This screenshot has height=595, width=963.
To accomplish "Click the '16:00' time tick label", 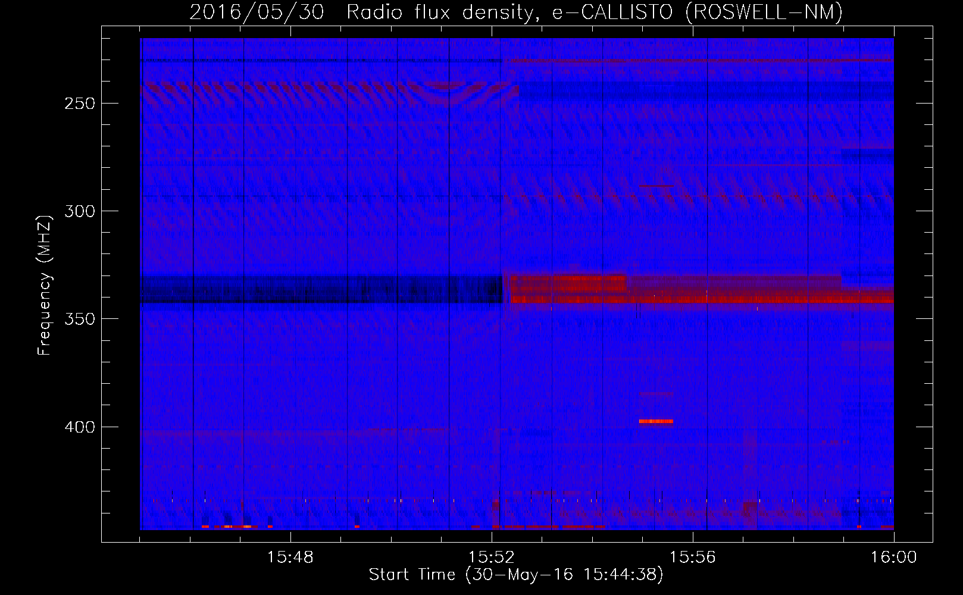I will pyautogui.click(x=894, y=558).
